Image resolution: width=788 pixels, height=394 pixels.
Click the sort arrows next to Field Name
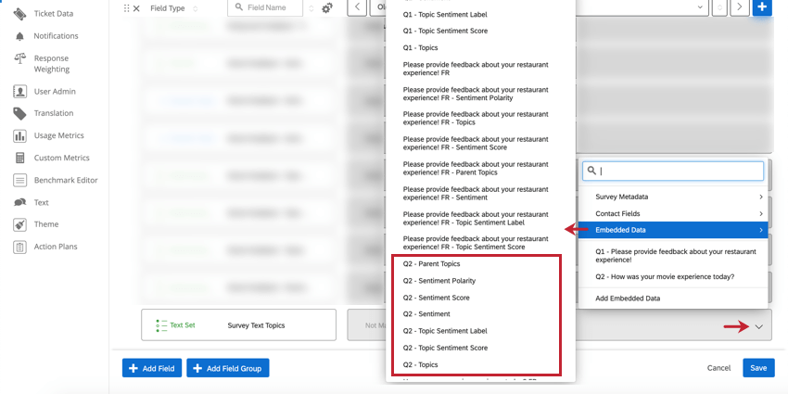[311, 8]
